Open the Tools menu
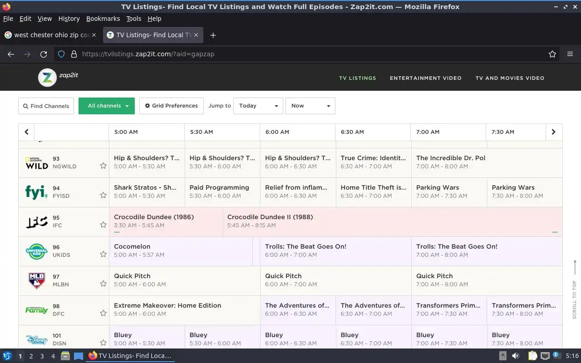Viewport: 581px width, 363px height. click(x=133, y=19)
